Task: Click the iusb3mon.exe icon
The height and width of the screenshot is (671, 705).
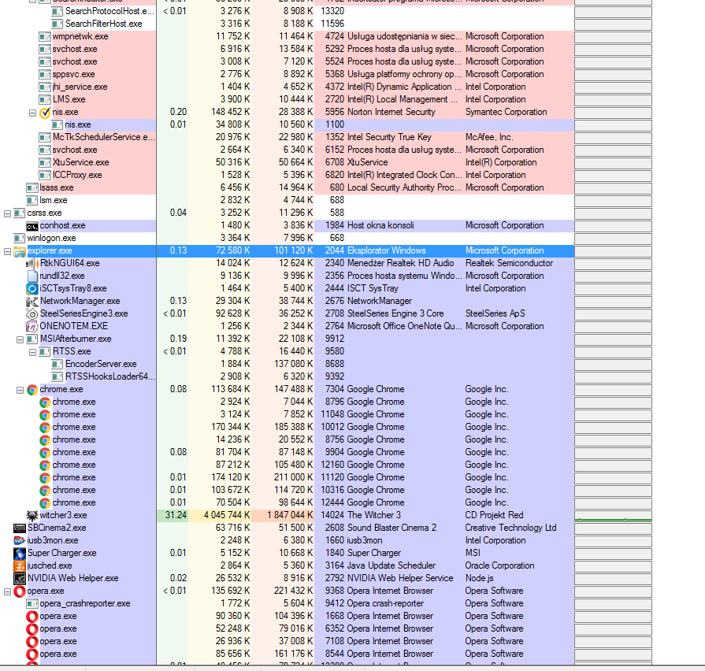Action: (20, 541)
